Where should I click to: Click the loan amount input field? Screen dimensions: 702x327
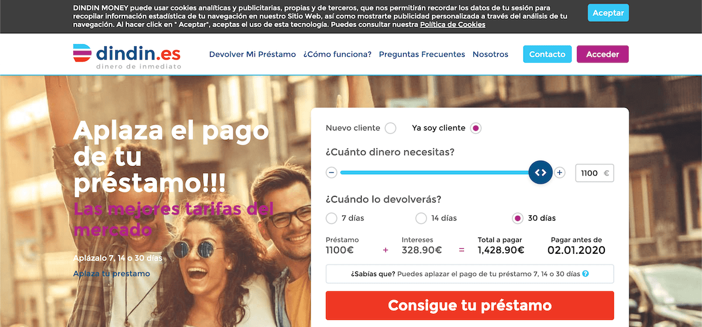tap(595, 173)
